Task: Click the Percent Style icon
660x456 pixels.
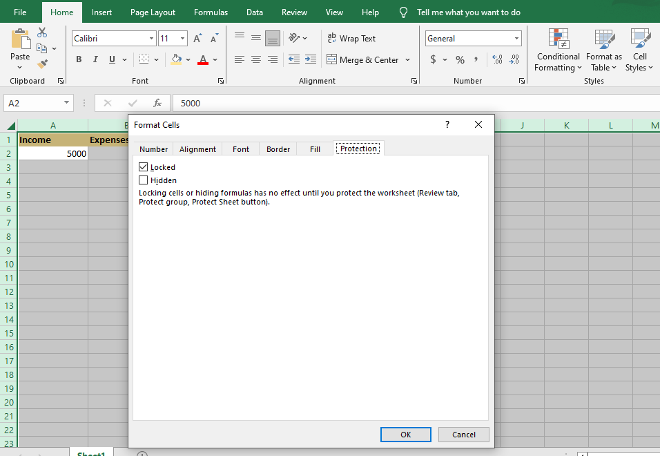Action: [460, 60]
